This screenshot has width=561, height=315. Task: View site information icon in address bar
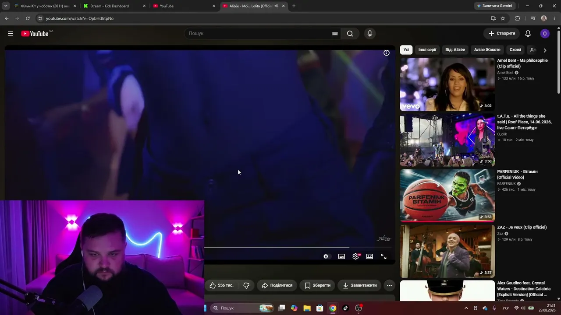point(40,18)
